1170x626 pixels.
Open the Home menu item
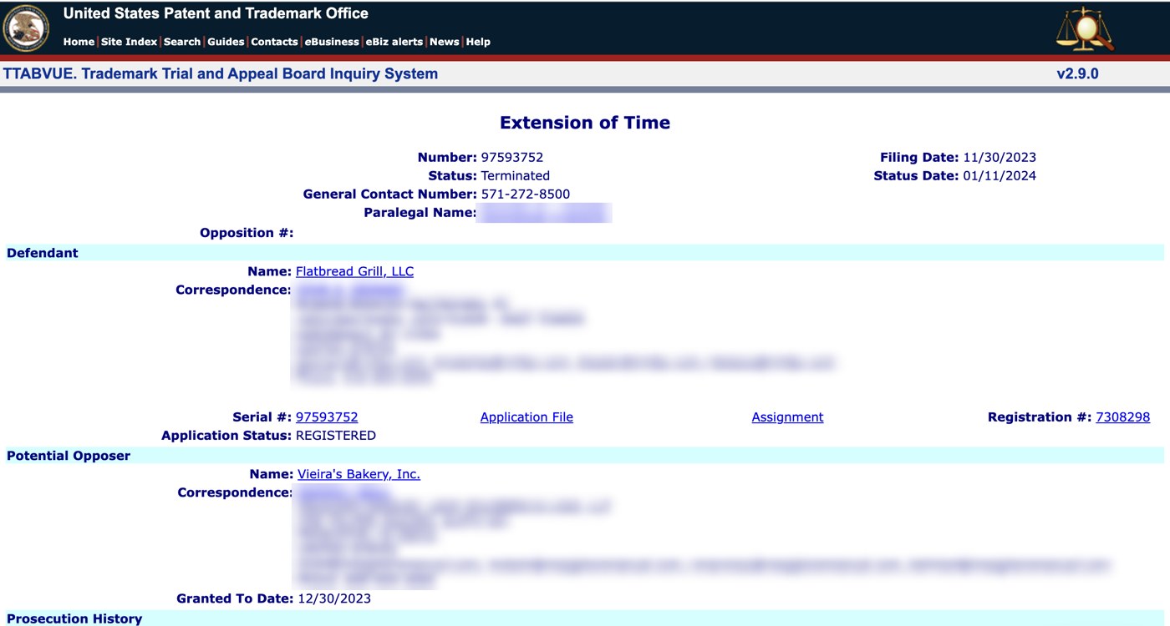[x=79, y=42]
